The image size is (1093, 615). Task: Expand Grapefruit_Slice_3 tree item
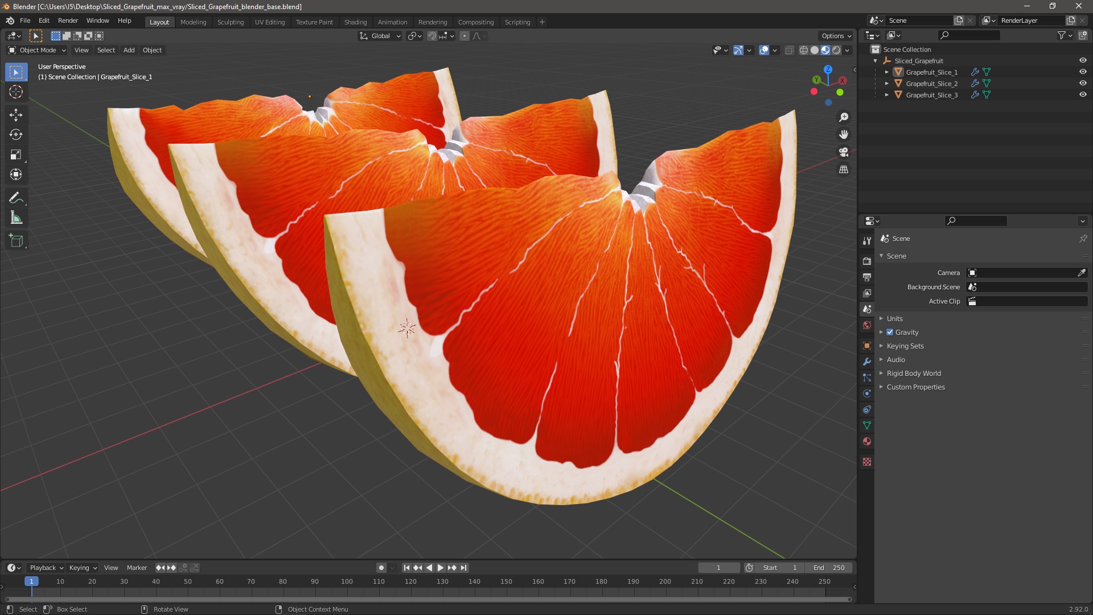tap(886, 95)
